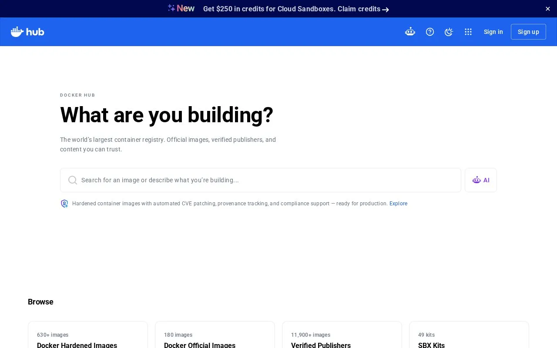This screenshot has height=348, width=557.
Task: Open Verified Publishers card
Action: tap(342, 335)
